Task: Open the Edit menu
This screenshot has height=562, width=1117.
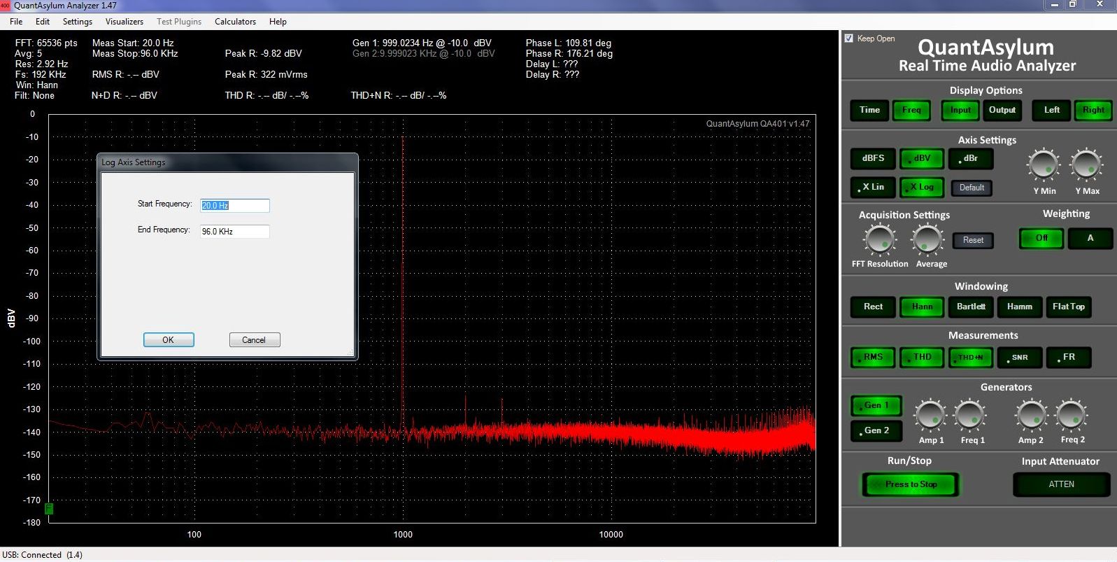Action: 43,22
